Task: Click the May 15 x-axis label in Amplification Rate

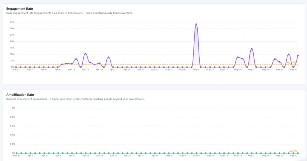Action: (x=224, y=156)
